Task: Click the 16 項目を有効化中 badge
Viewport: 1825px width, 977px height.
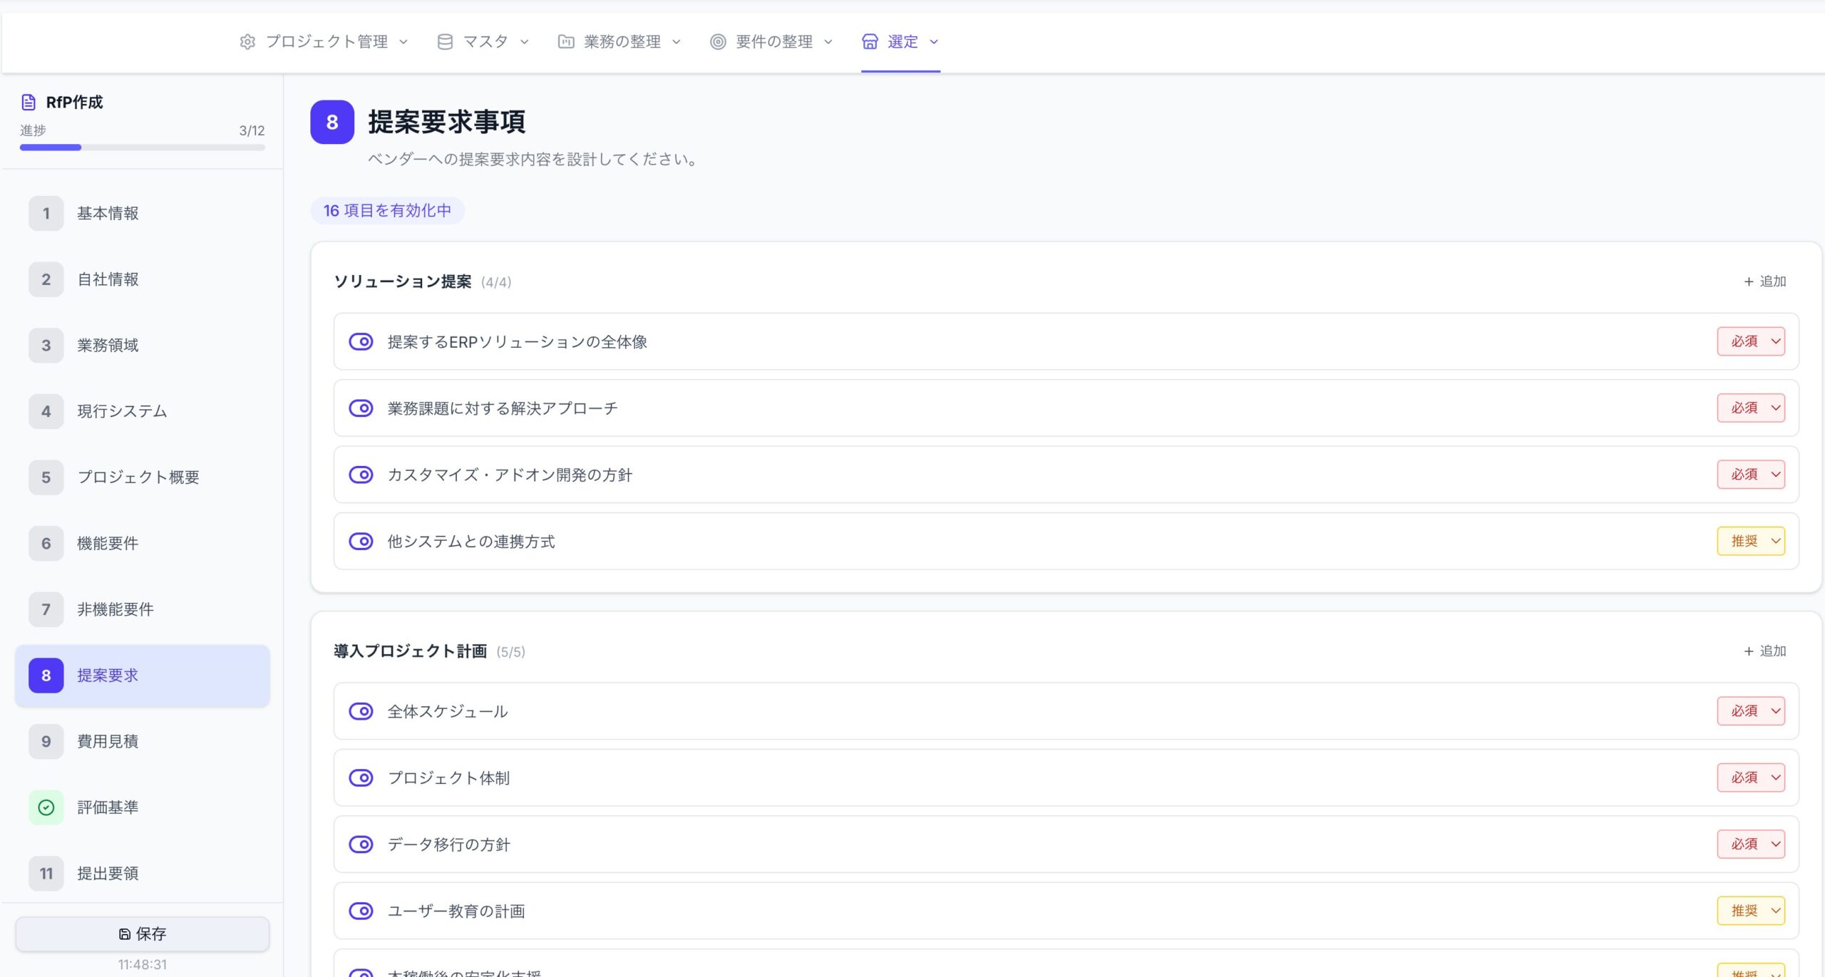Action: click(x=387, y=211)
